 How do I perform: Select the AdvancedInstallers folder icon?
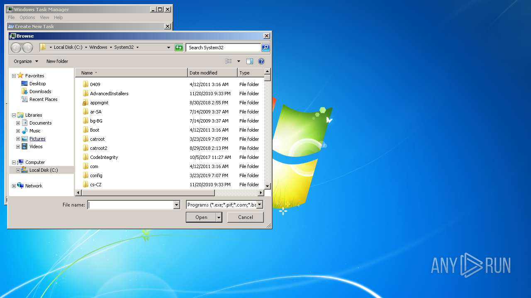click(x=85, y=94)
